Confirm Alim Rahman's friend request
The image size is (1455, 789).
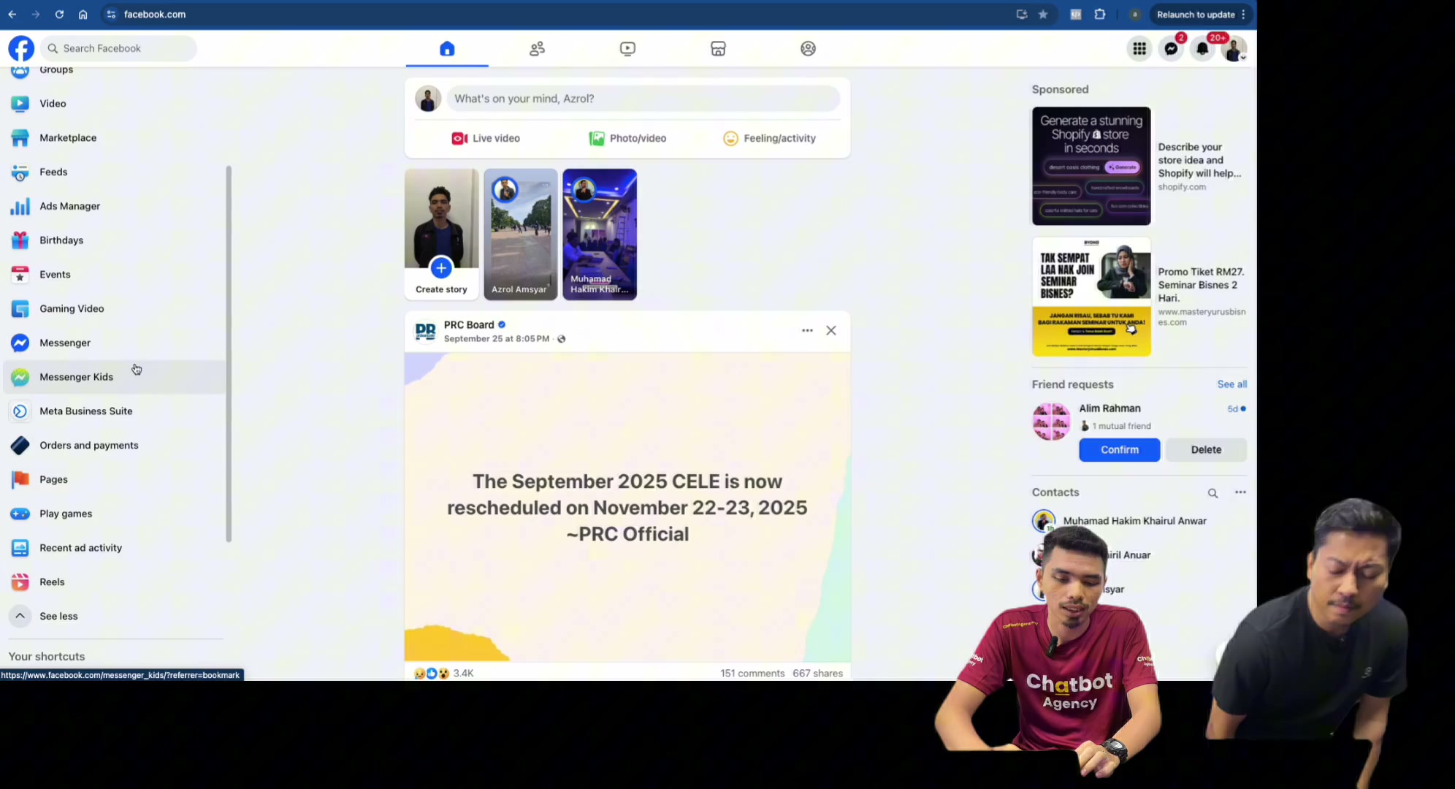[x=1119, y=450]
